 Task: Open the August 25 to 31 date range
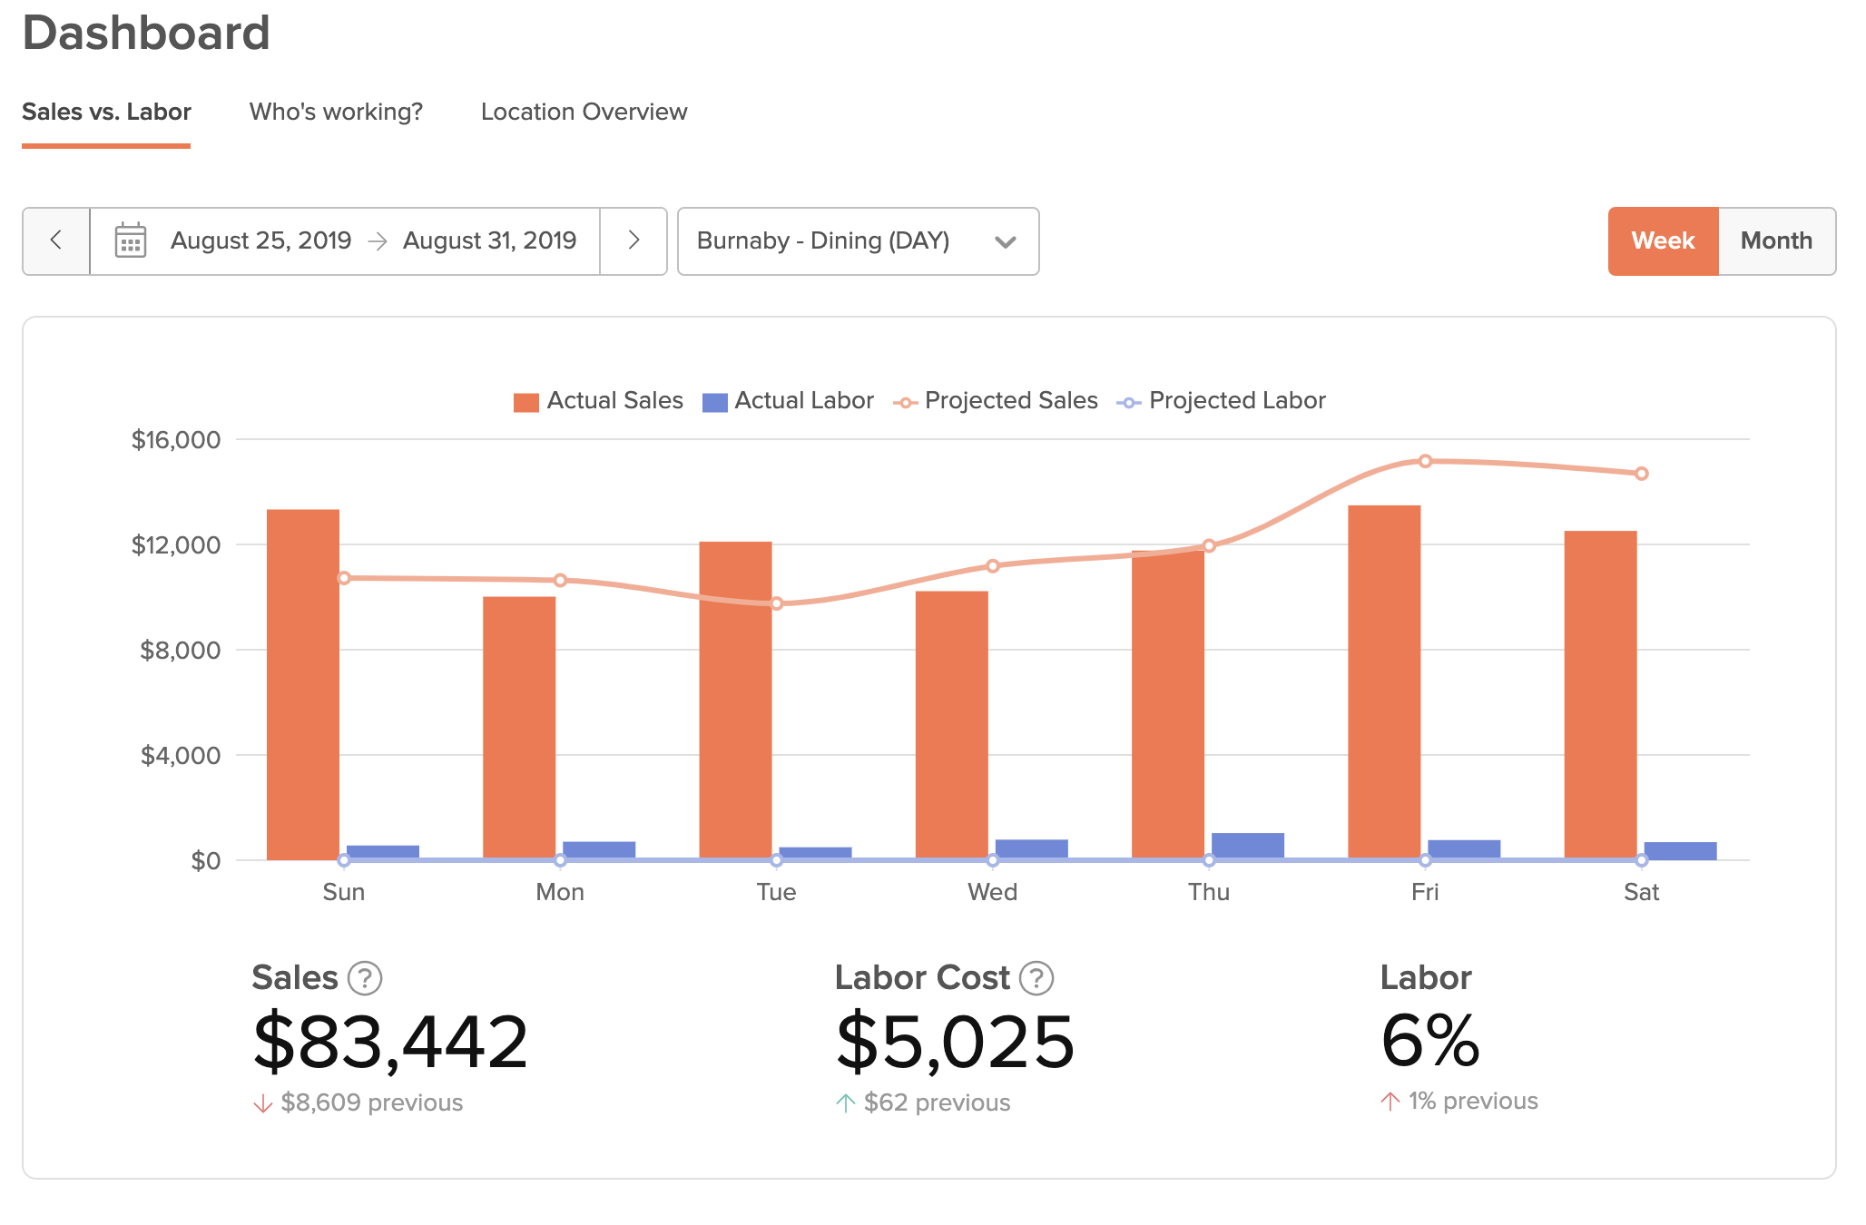373,240
